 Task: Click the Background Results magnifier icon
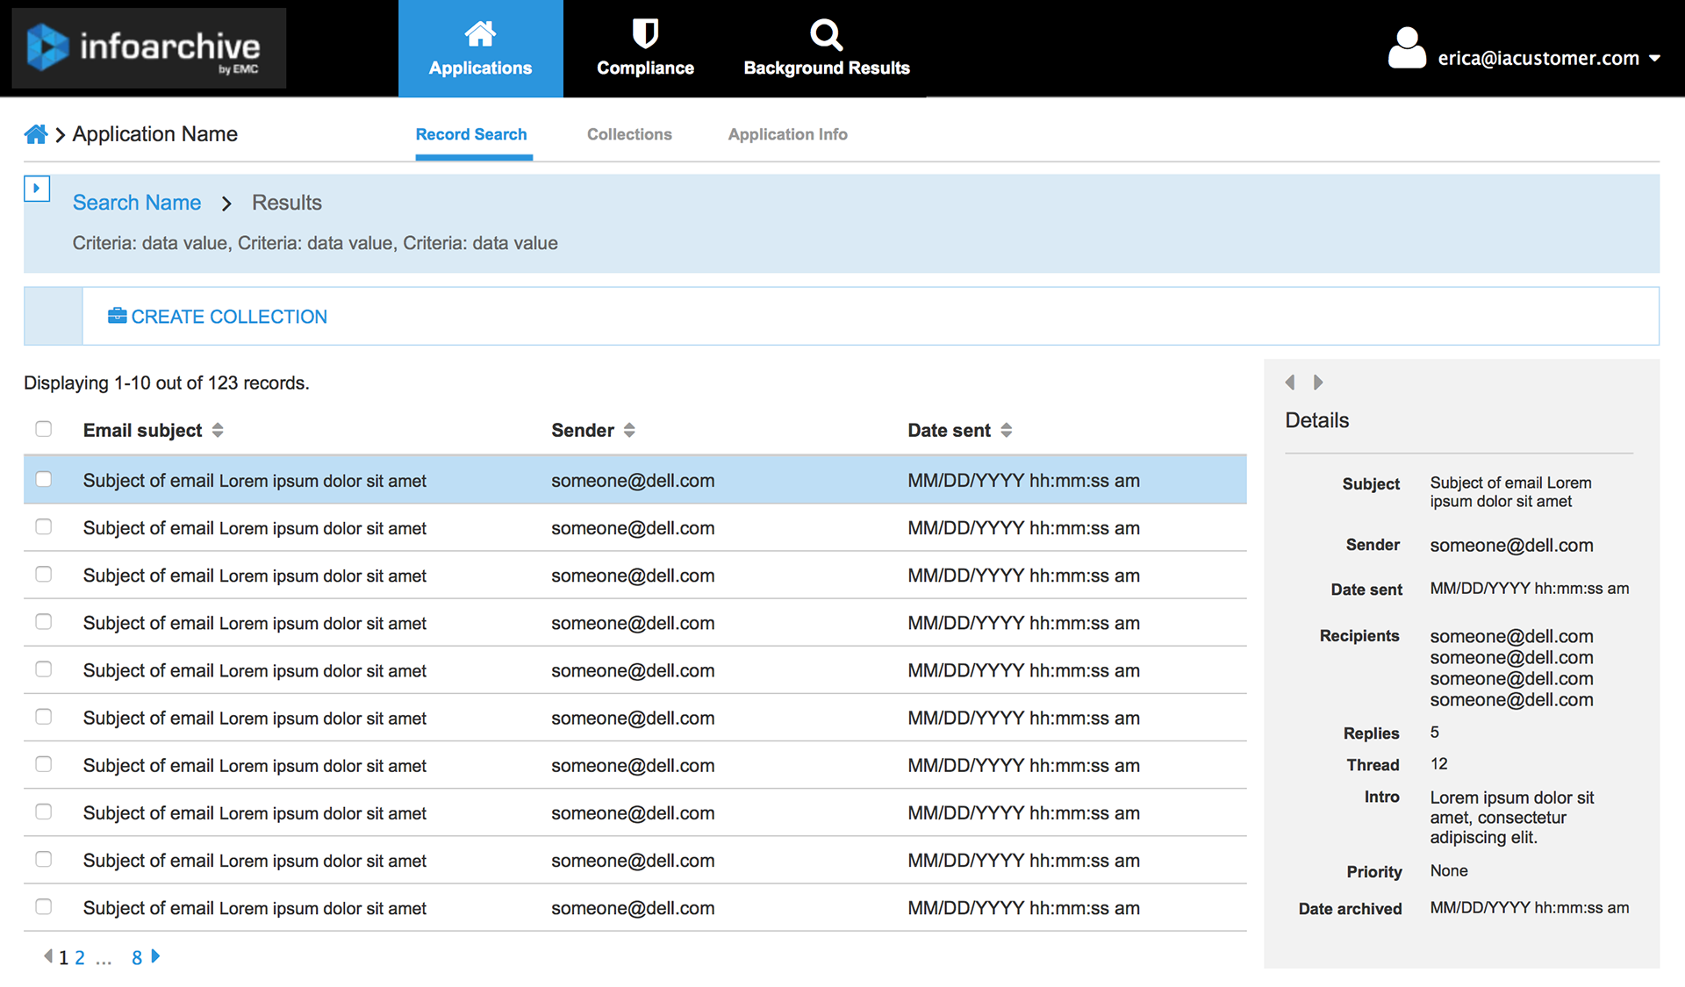826,35
